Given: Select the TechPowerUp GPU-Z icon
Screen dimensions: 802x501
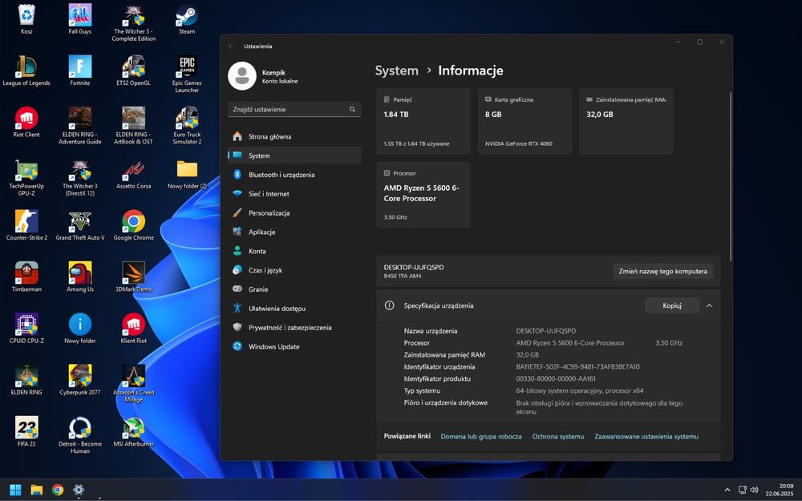Looking at the screenshot, I should click(26, 177).
